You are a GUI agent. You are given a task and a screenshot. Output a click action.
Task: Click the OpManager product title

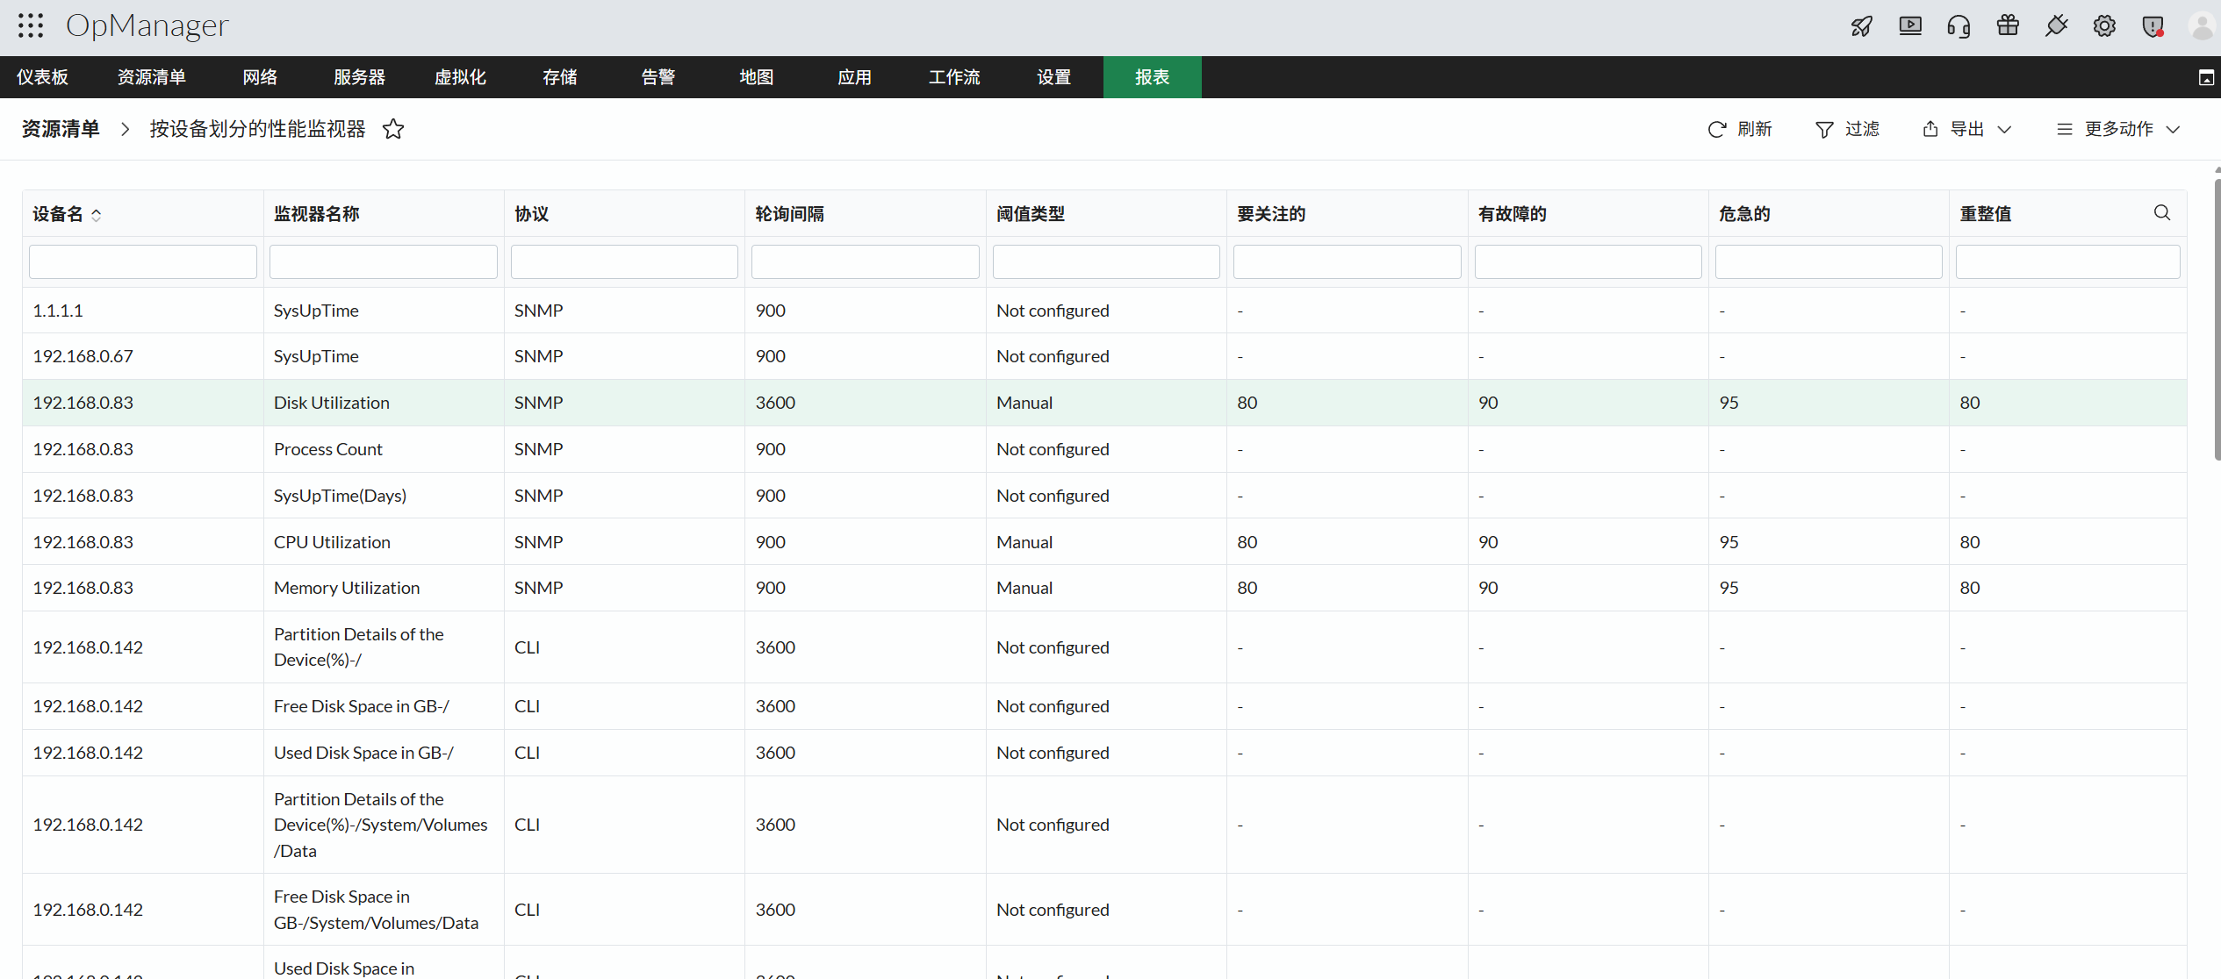pos(147,26)
